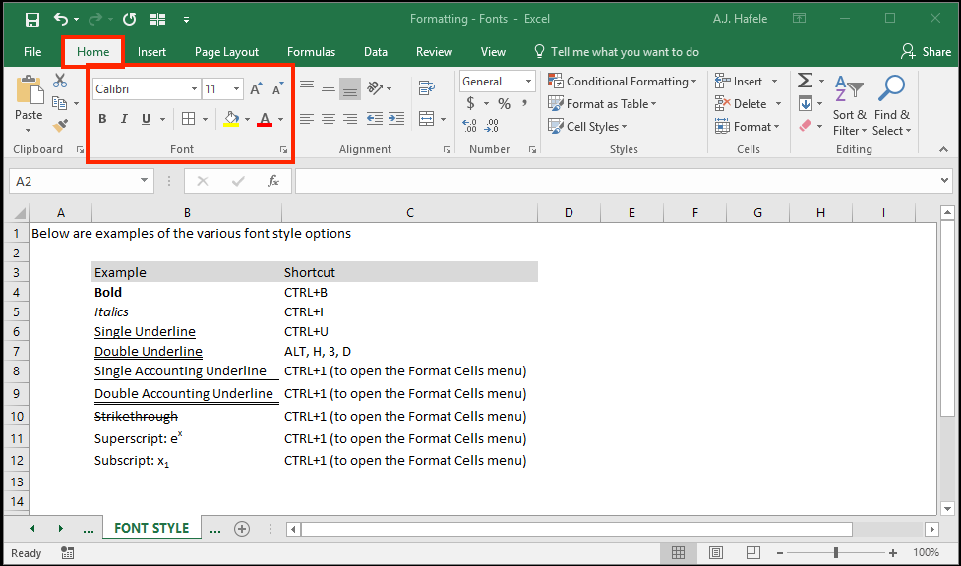961x566 pixels.
Task: Toggle Align Right for text
Action: pos(350,119)
